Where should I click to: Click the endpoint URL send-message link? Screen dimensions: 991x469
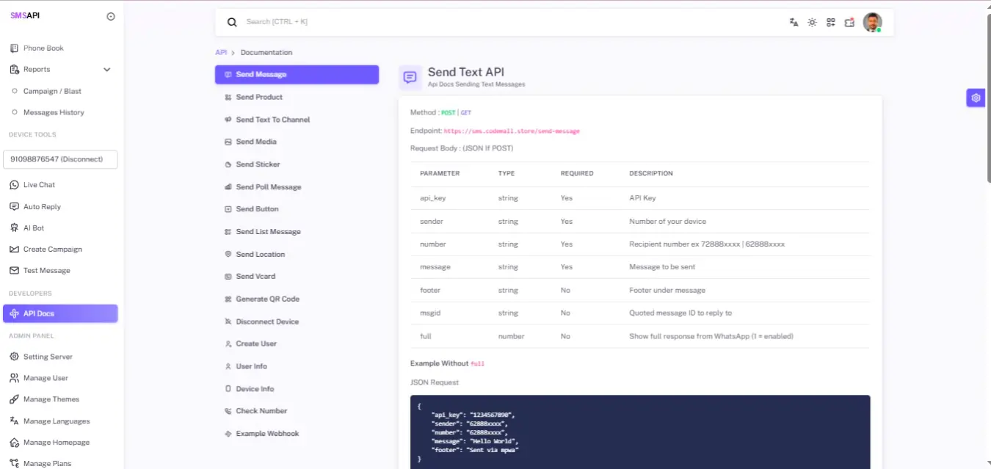click(x=512, y=131)
